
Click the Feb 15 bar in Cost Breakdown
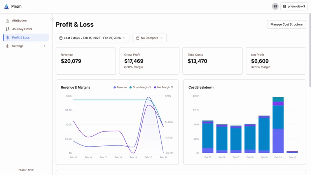(x=208, y=137)
